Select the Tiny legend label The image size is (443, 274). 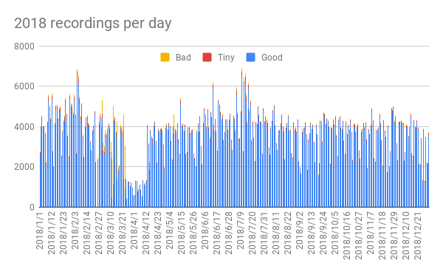point(226,58)
